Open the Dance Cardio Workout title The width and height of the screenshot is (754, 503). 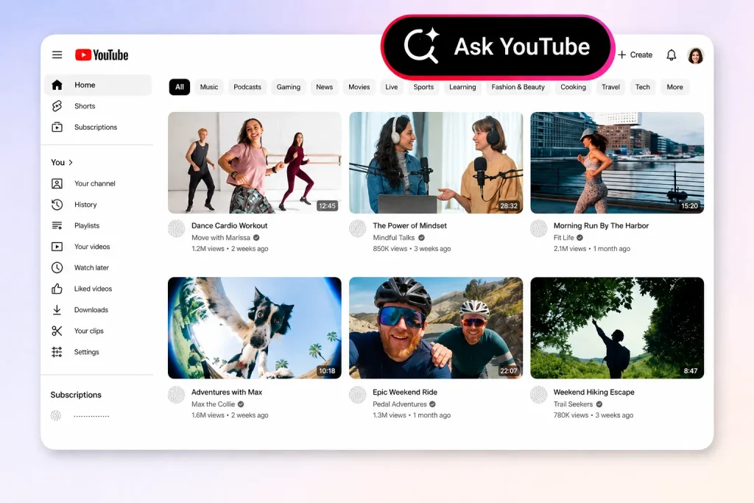coord(230,225)
